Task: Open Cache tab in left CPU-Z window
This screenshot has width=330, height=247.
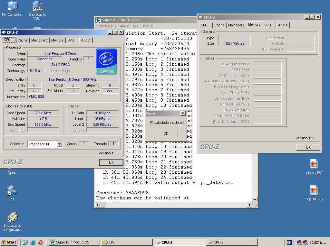Action: point(22,40)
